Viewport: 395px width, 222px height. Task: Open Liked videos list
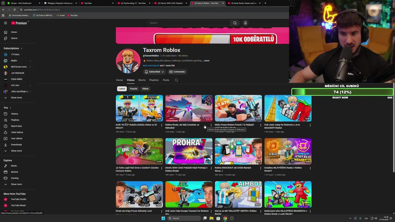click(17, 132)
